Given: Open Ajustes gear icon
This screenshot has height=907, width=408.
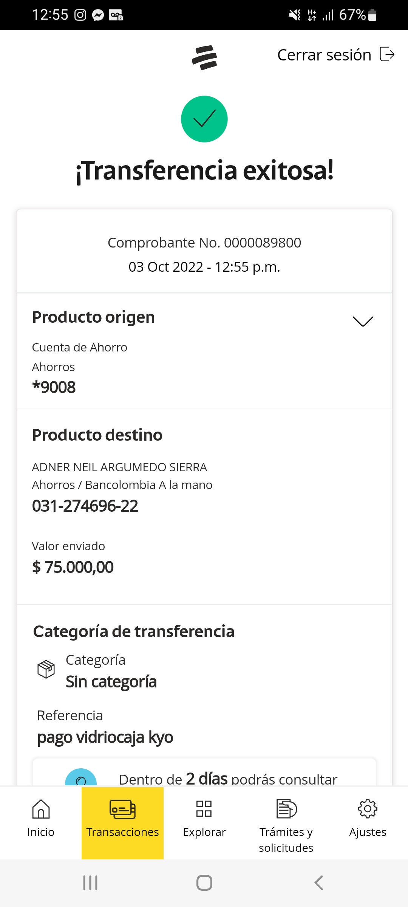Looking at the screenshot, I should [x=368, y=809].
